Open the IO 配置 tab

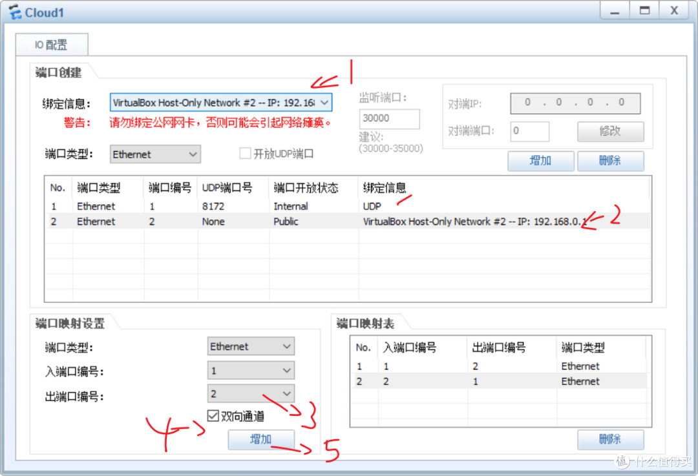click(52, 45)
